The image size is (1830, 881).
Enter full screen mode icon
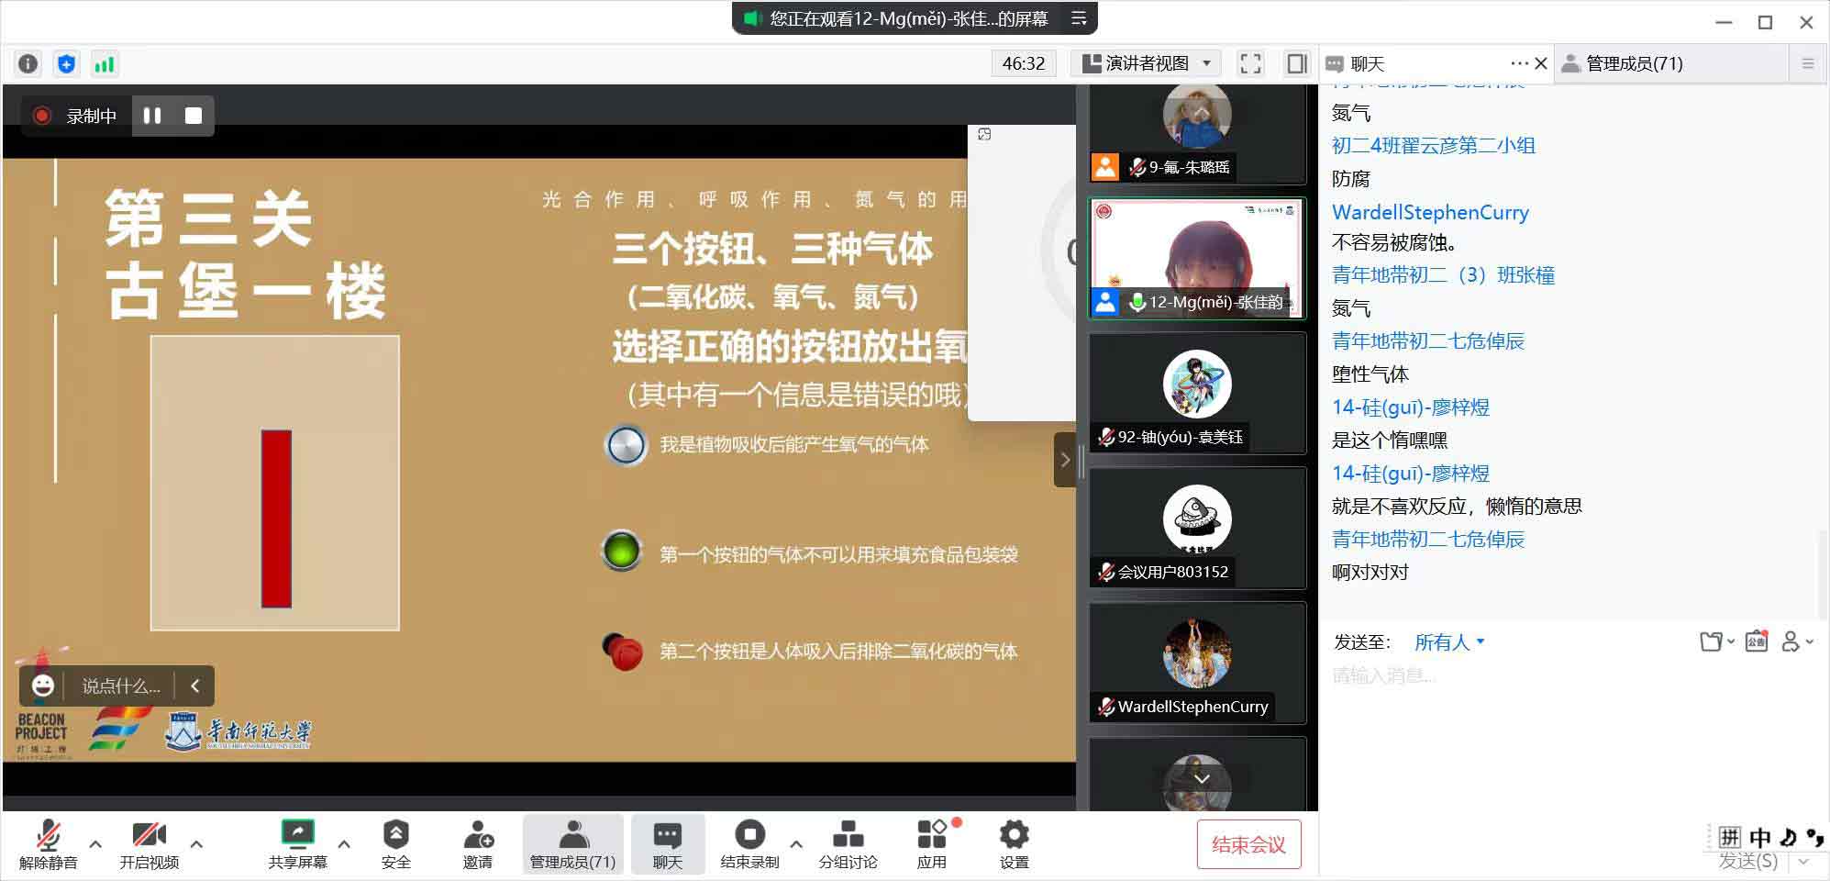click(1250, 63)
